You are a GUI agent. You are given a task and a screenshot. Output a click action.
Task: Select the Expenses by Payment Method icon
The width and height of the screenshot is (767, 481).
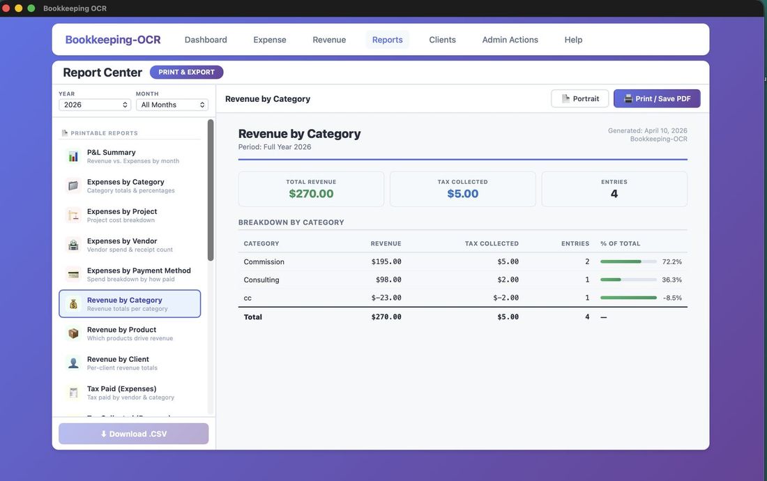point(73,274)
